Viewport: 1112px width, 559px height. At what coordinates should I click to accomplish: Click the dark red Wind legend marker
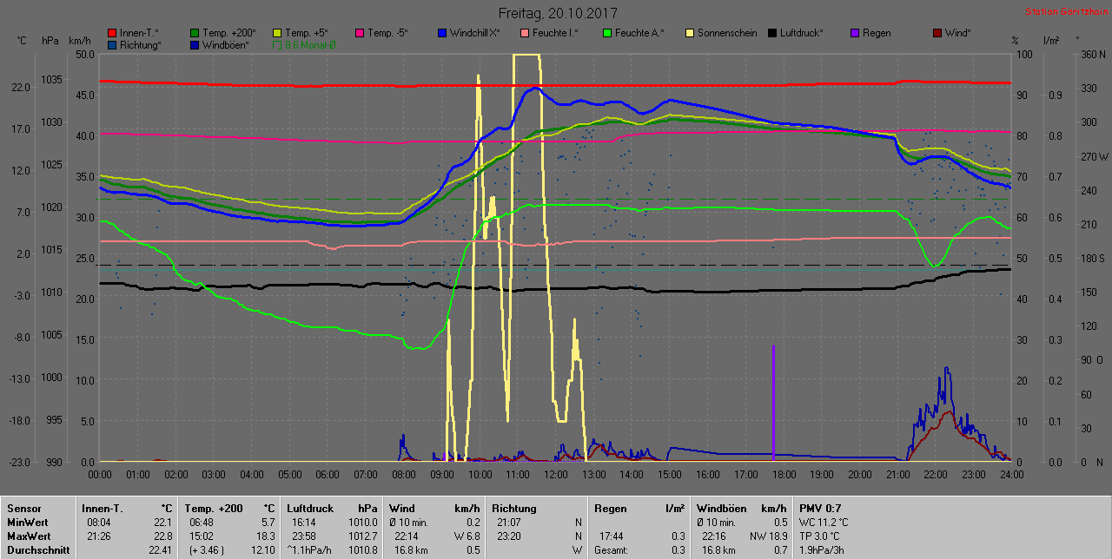click(937, 33)
